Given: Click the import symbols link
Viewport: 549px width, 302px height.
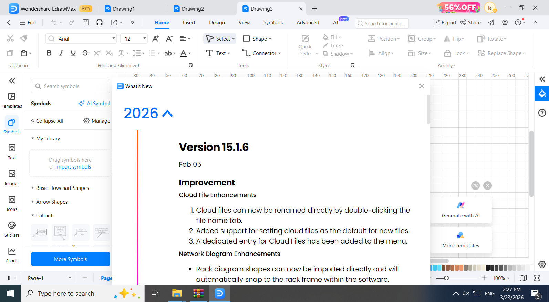Looking at the screenshot, I should [73, 167].
